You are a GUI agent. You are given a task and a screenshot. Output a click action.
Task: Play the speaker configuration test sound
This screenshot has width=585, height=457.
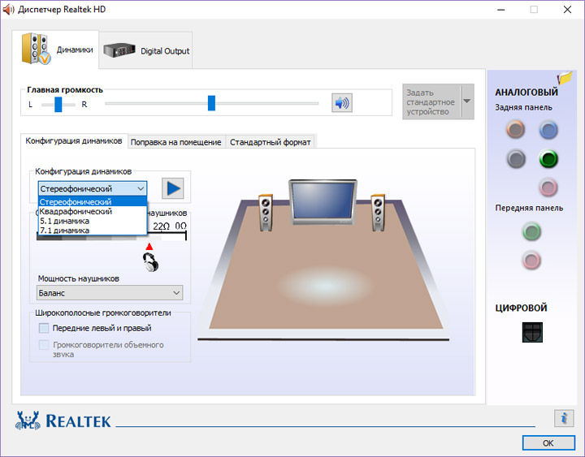(173, 188)
